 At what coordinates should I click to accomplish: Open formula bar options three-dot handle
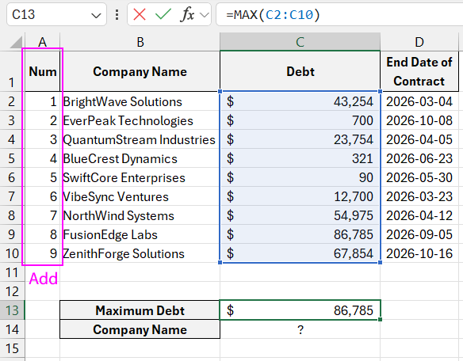coord(117,14)
